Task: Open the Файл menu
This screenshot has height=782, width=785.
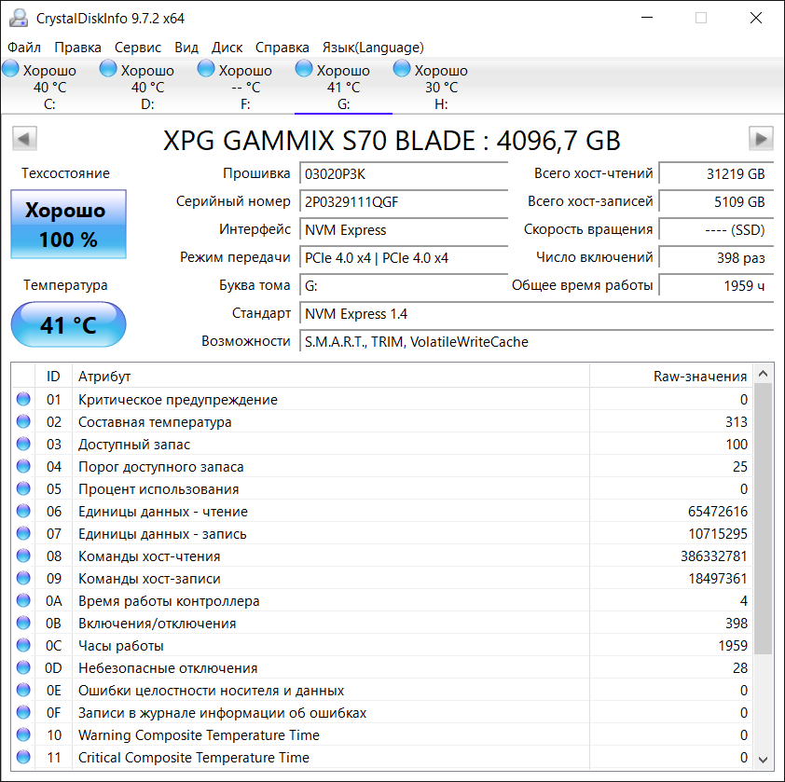Action: point(24,48)
